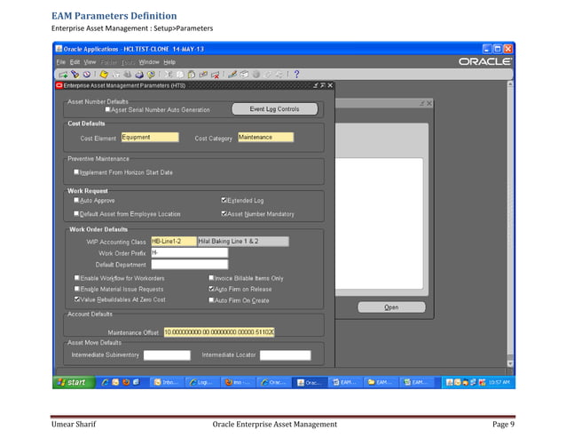Select the WIP Accounting Class field
The height and width of the screenshot is (438, 566).
click(172, 241)
